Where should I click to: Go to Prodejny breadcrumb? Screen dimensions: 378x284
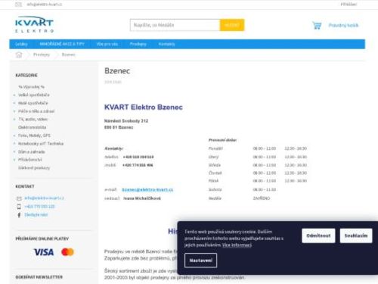pos(42,55)
